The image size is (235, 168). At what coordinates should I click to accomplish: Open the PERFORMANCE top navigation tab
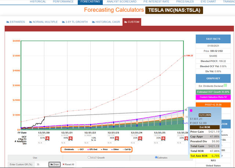coord(63,1)
